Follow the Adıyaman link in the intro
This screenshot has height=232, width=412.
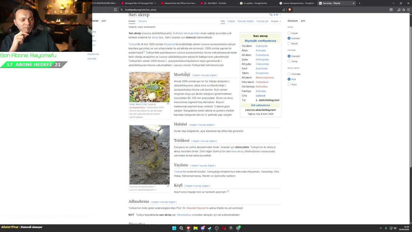[169, 44]
